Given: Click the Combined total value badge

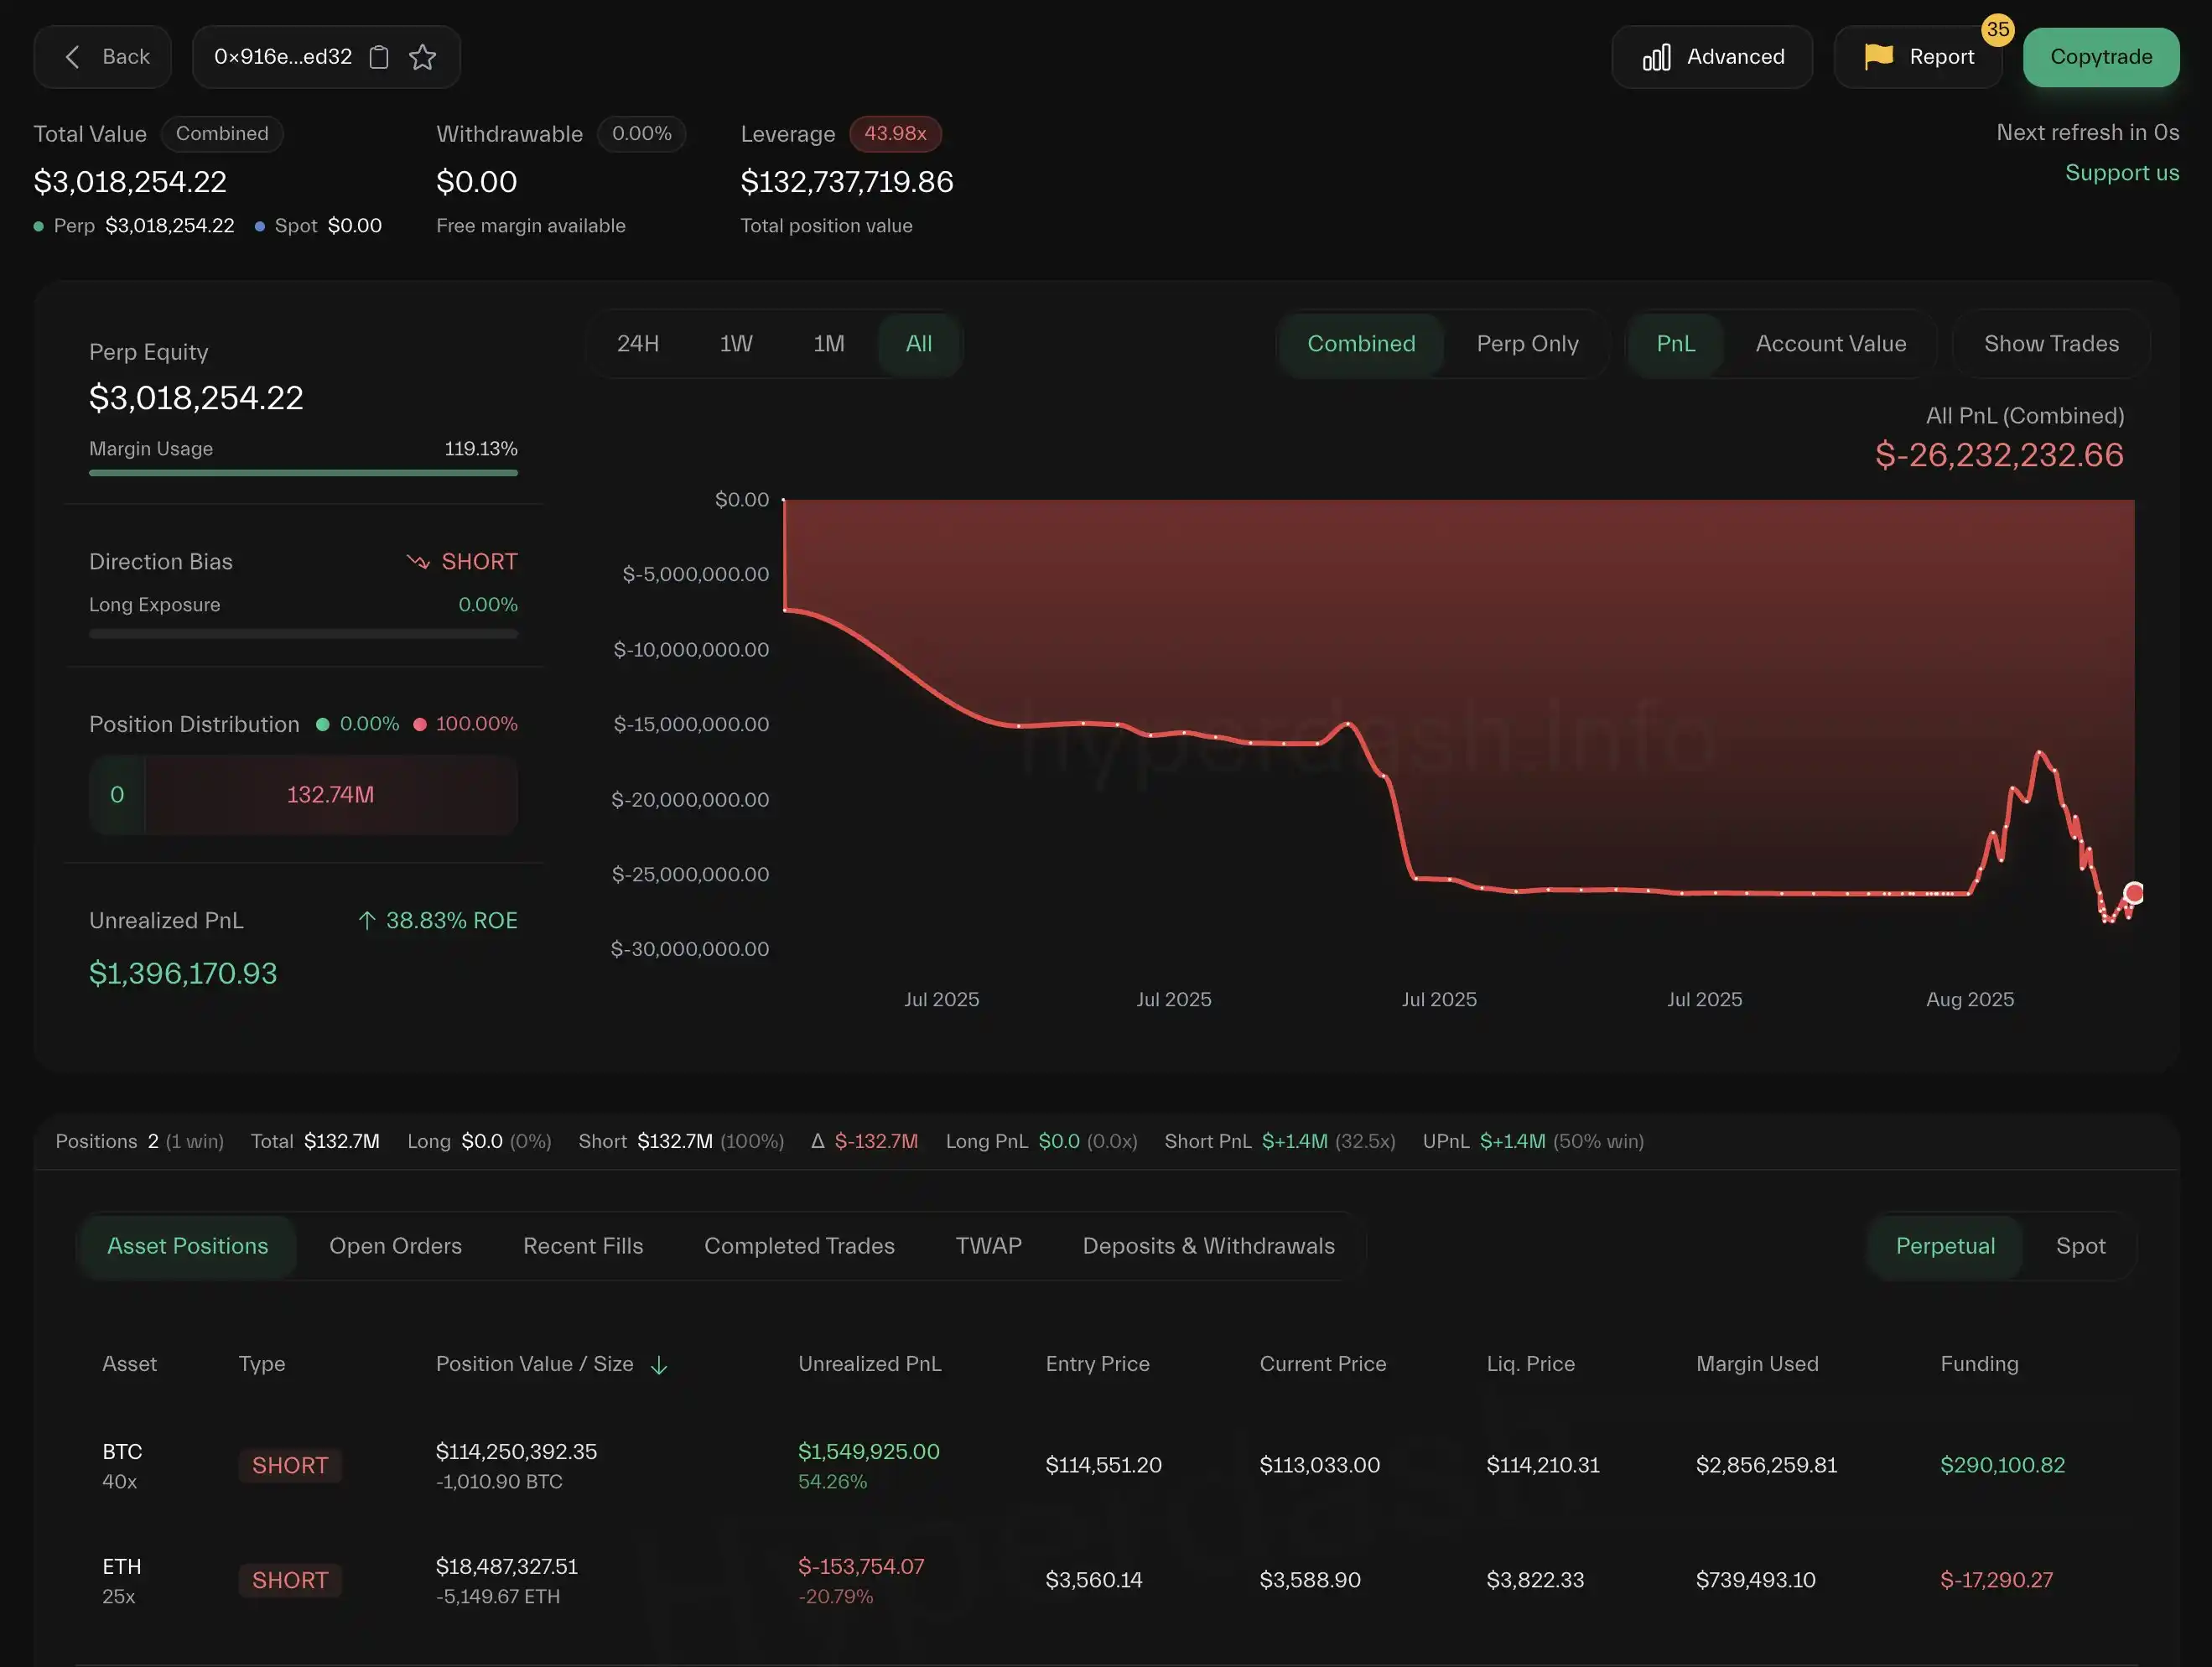Looking at the screenshot, I should (x=222, y=134).
